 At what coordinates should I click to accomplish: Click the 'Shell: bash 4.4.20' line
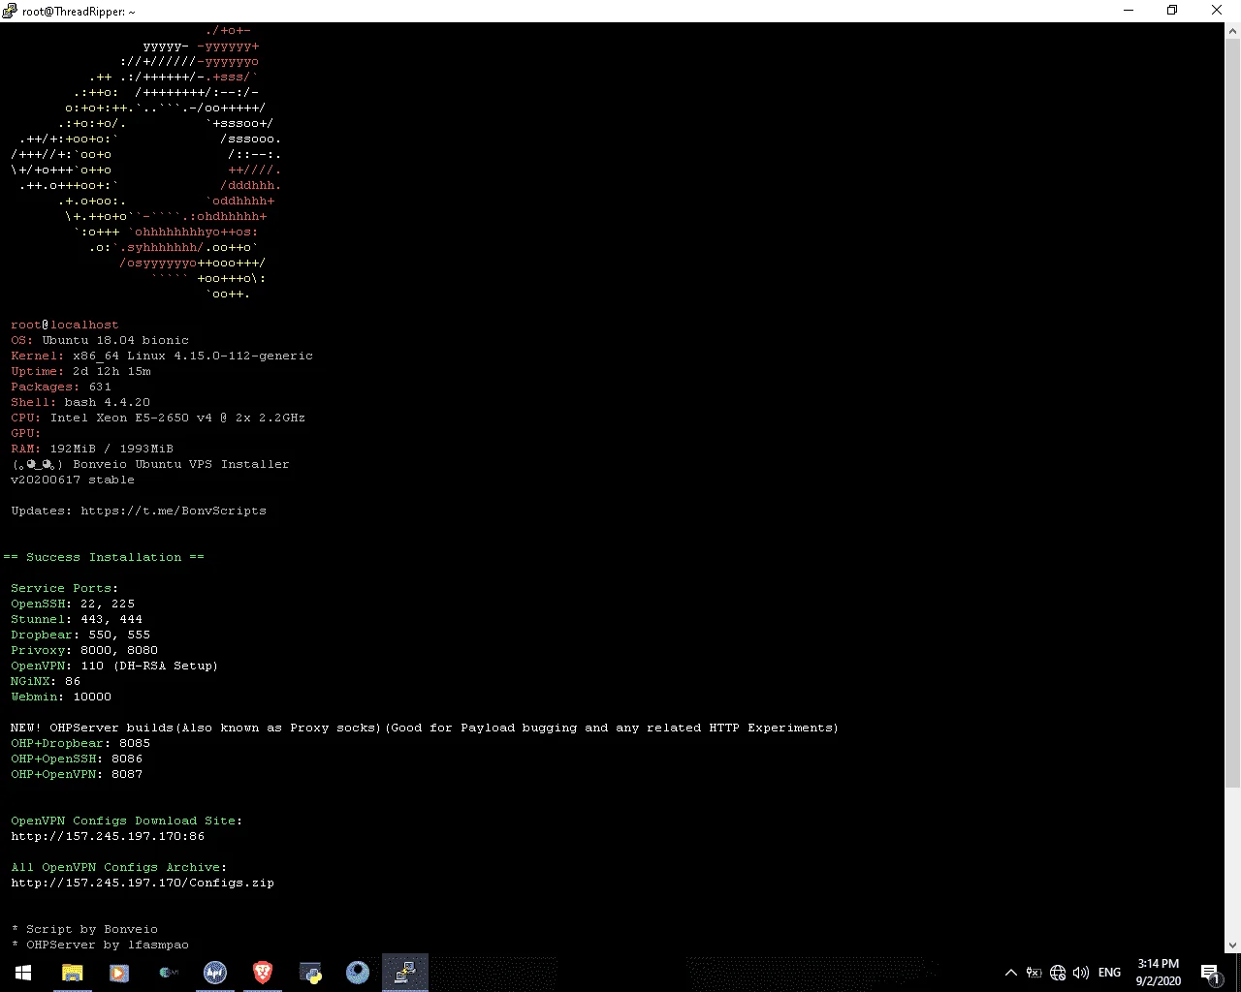coord(80,402)
